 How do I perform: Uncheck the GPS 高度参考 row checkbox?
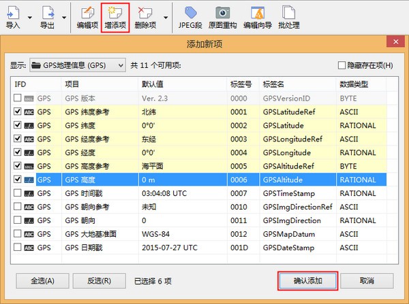[18, 165]
